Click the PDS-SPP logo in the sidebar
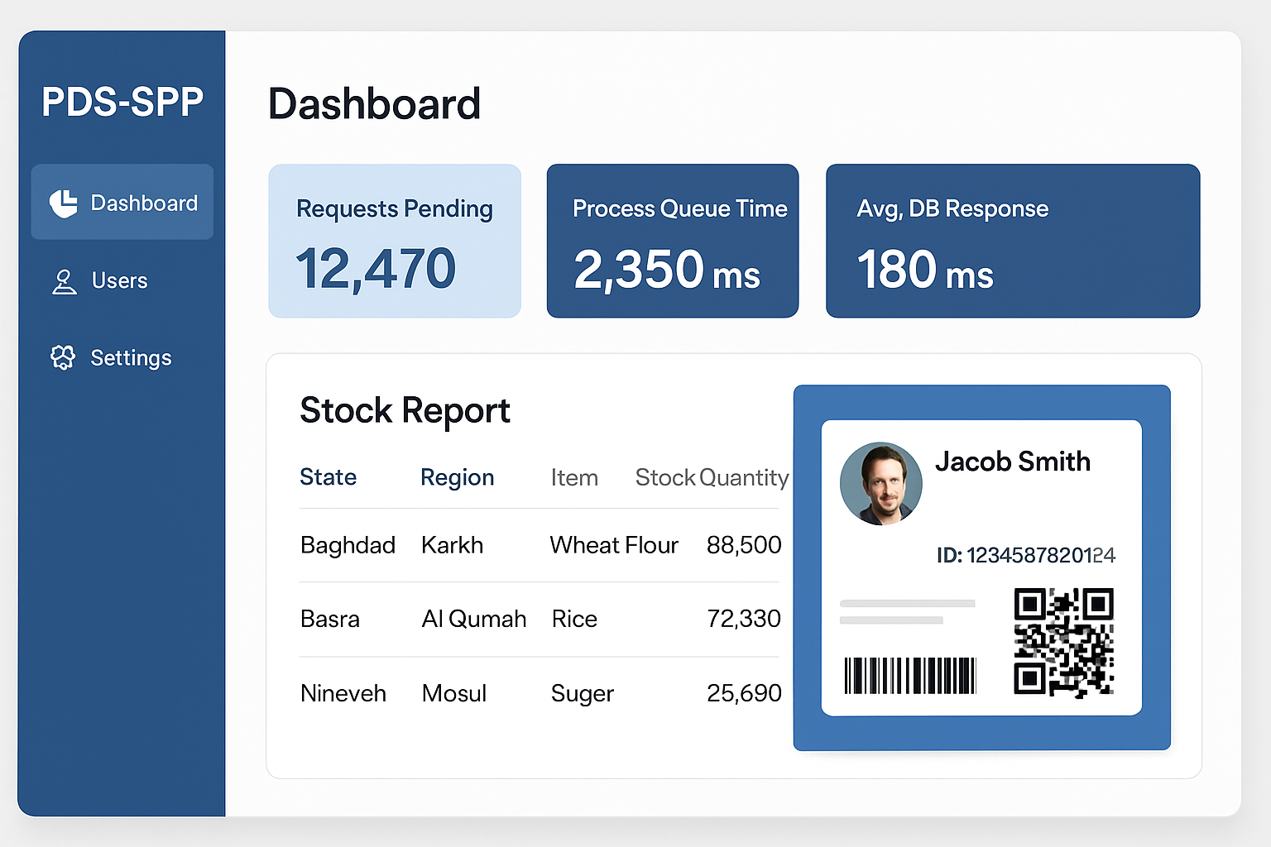 point(122,103)
